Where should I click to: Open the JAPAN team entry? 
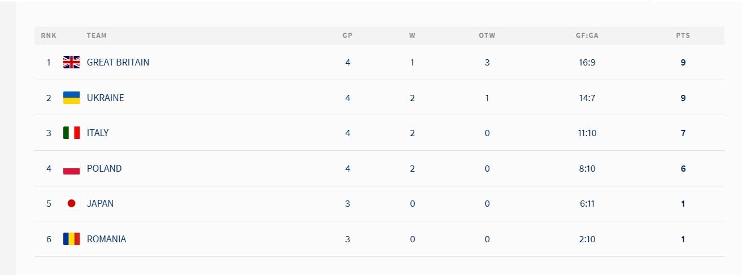[x=100, y=204]
